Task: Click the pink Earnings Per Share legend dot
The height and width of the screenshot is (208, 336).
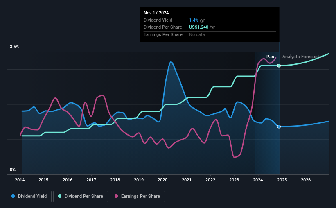Action: click(116, 196)
